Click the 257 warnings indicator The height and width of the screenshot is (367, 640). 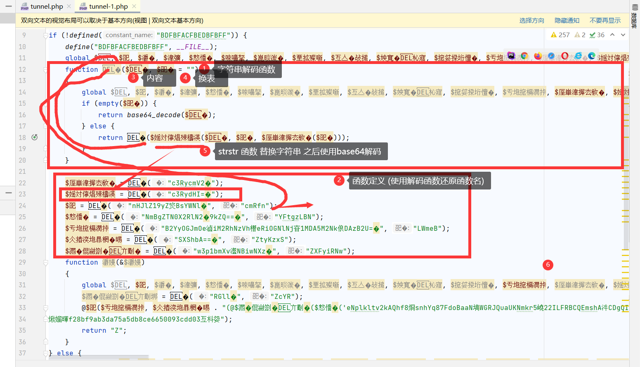tap(560, 35)
